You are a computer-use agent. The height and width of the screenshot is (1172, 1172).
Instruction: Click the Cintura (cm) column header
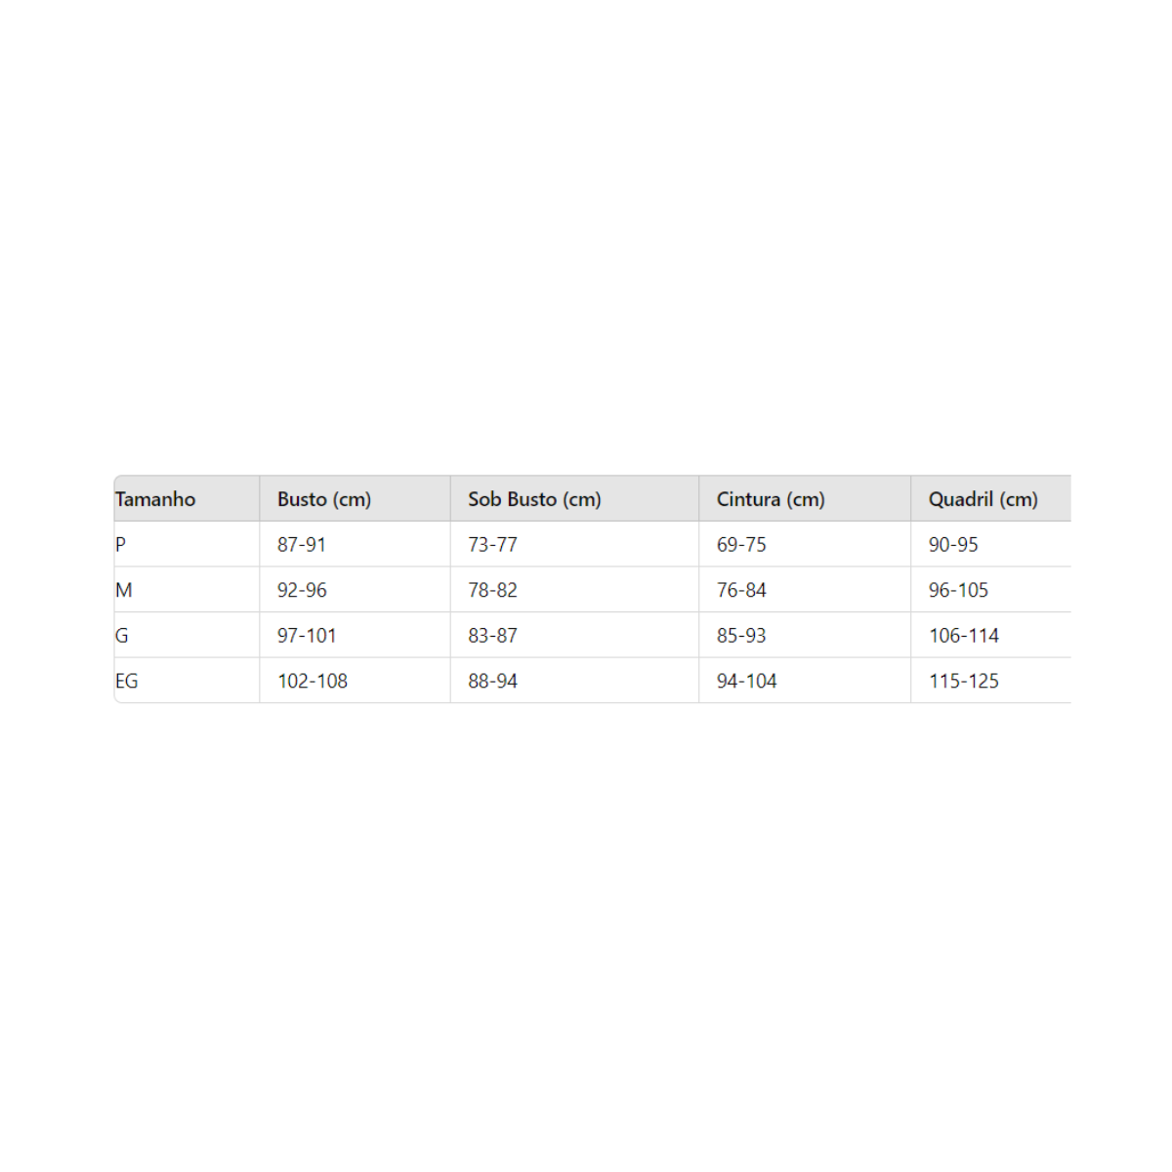pos(771,499)
